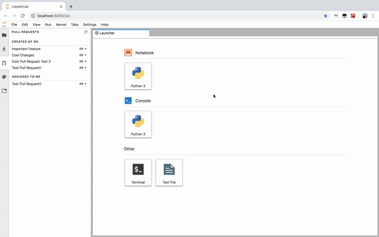Open the Settings menu
The width and height of the screenshot is (379, 237).
[x=90, y=25]
